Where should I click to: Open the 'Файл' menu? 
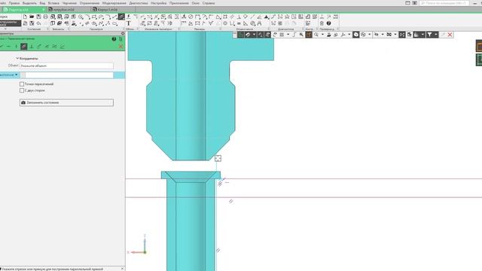click(3, 3)
